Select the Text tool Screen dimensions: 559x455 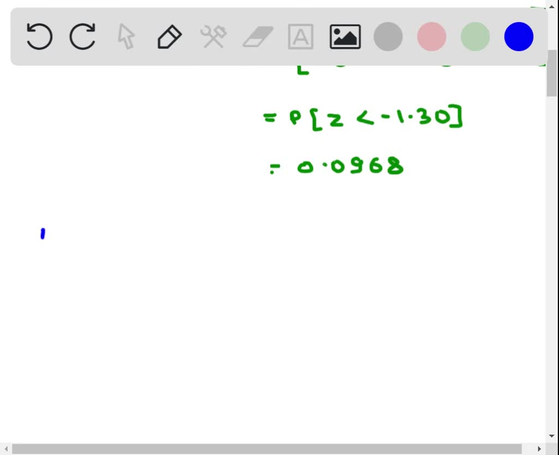(300, 37)
